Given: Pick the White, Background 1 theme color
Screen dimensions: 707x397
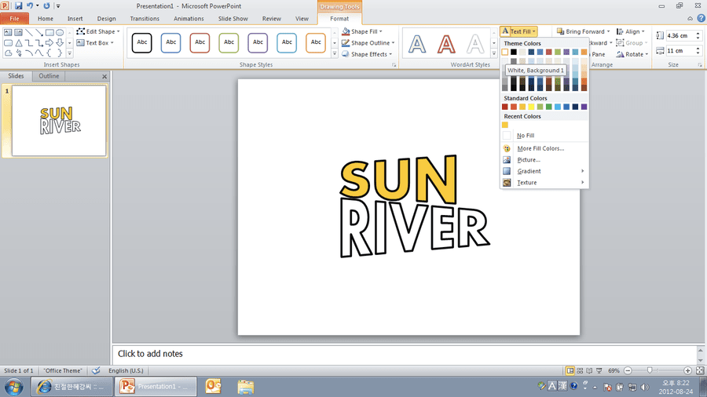Looking at the screenshot, I should click(505, 53).
